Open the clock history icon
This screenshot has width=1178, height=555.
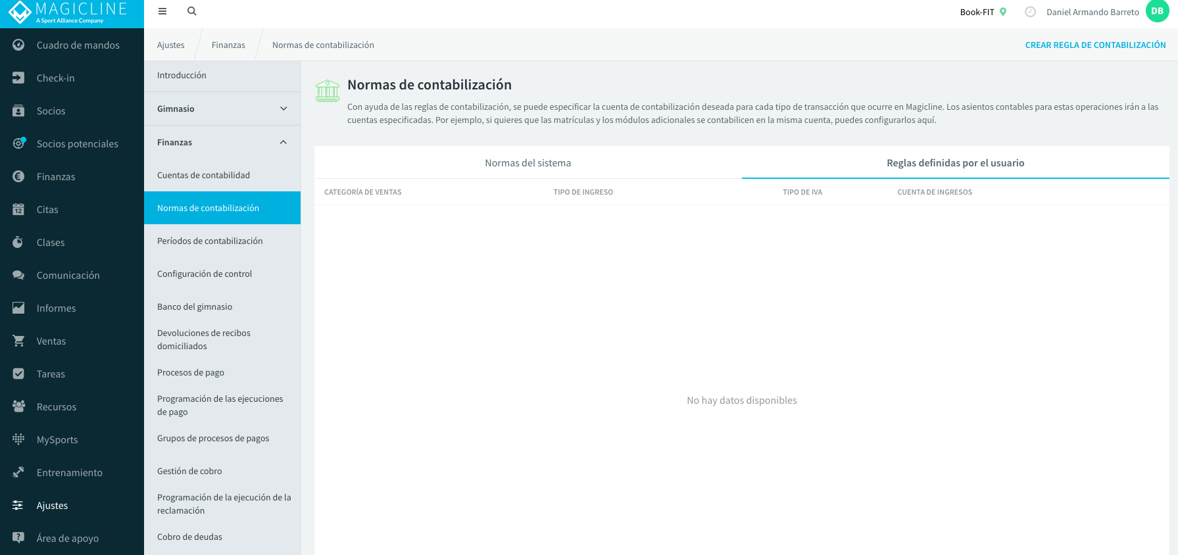click(1031, 12)
